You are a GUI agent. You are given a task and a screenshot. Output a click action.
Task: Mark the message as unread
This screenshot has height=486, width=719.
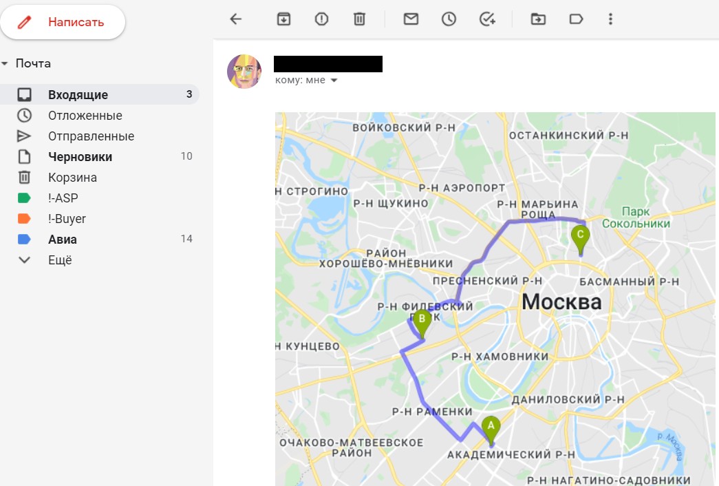(411, 19)
